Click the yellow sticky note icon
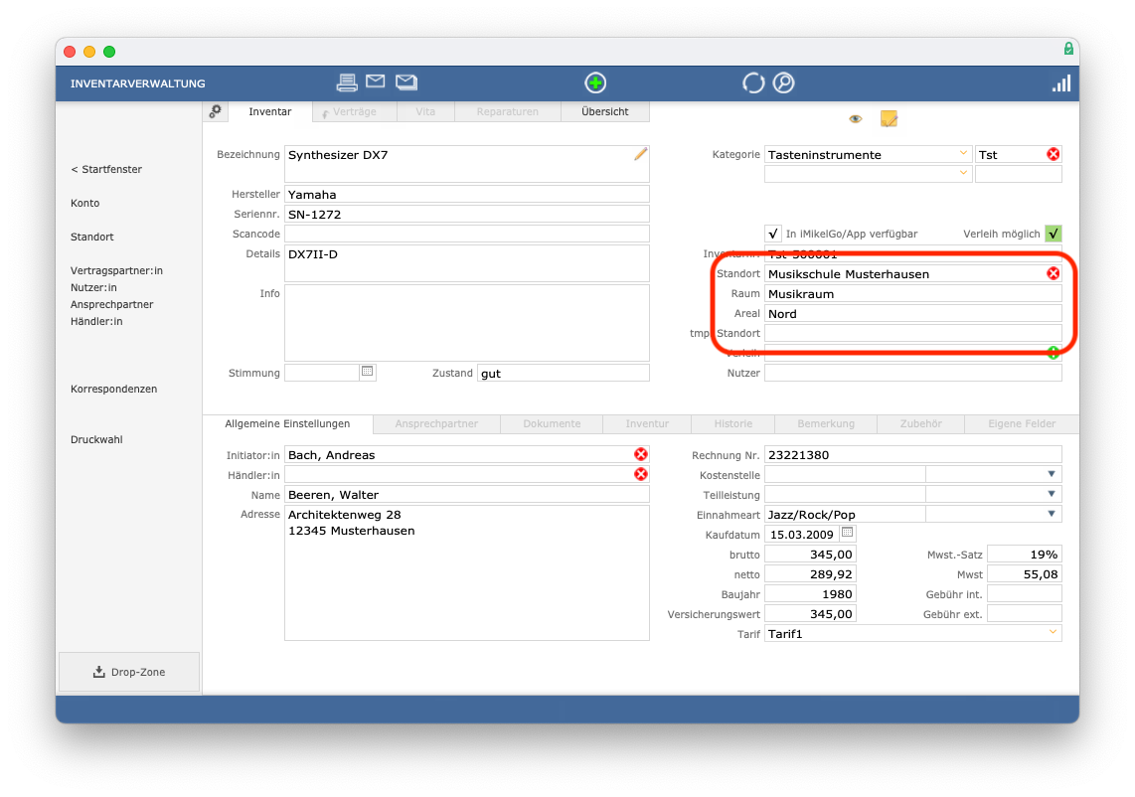The height and width of the screenshot is (797, 1135). tap(889, 118)
